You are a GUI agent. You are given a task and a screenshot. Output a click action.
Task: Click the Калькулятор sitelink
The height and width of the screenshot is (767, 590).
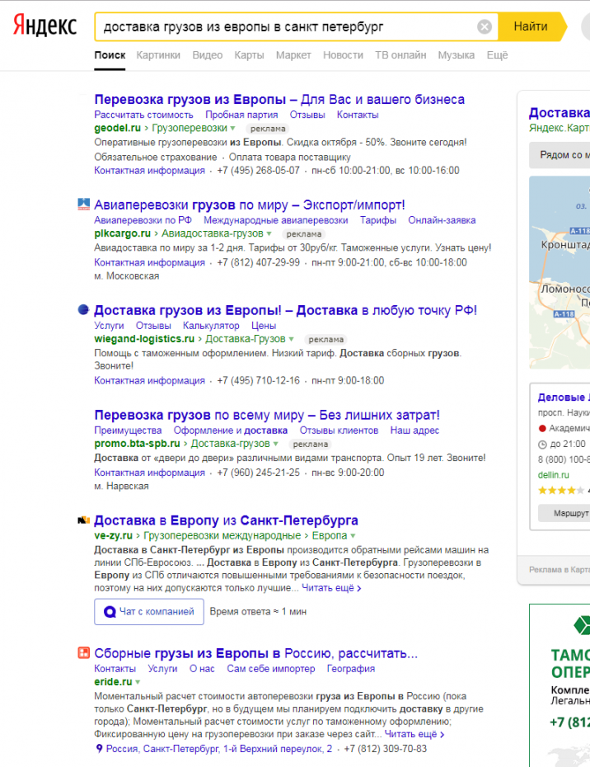click(x=211, y=326)
